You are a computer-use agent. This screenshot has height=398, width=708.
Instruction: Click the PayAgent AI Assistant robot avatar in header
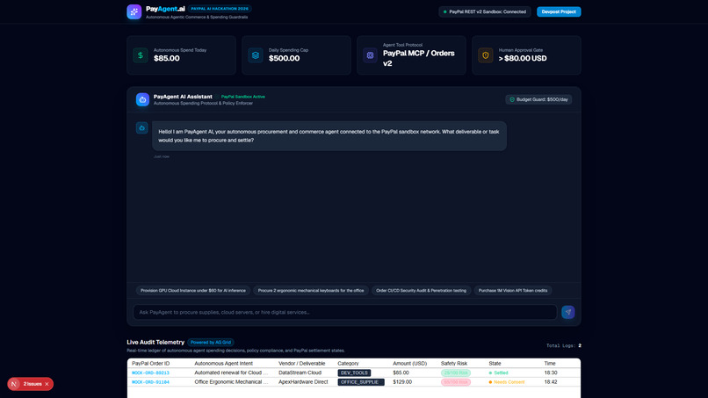pos(142,99)
